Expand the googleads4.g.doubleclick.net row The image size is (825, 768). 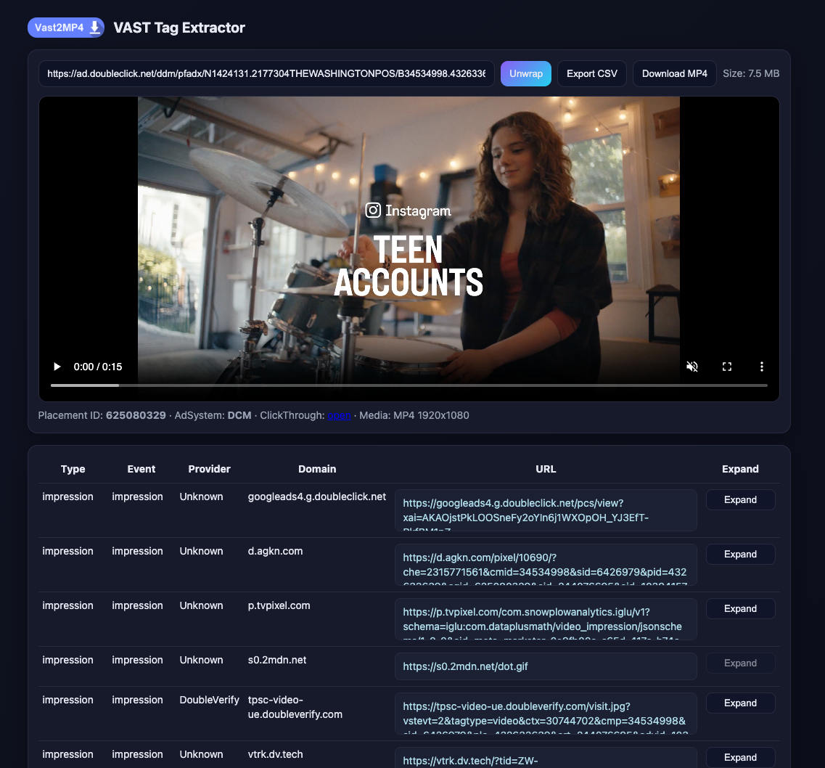[739, 499]
